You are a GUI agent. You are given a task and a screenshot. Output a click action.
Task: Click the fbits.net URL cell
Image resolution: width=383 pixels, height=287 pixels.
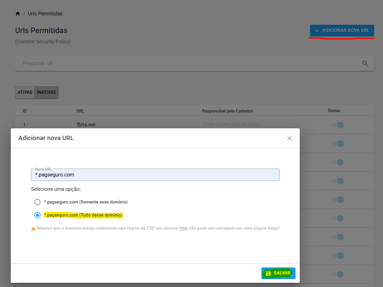coord(86,125)
